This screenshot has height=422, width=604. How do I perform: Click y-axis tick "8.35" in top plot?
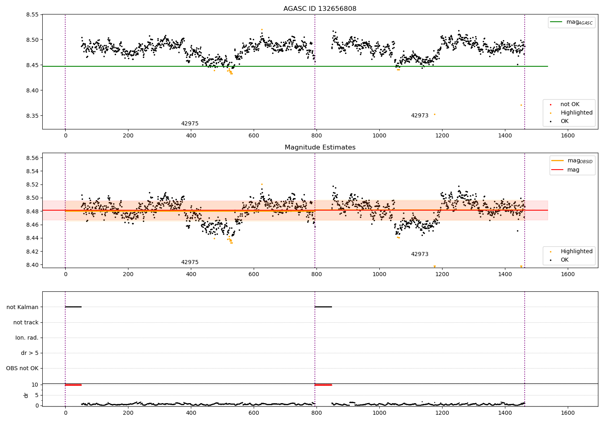pyautogui.click(x=32, y=116)
